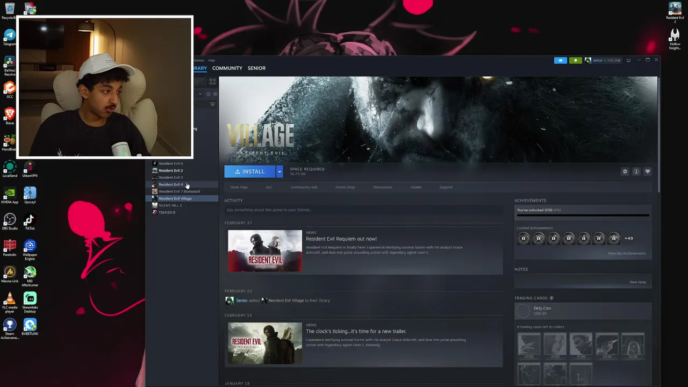Open Big Picture mode monitor icon
This screenshot has height=387, width=688.
(628, 60)
